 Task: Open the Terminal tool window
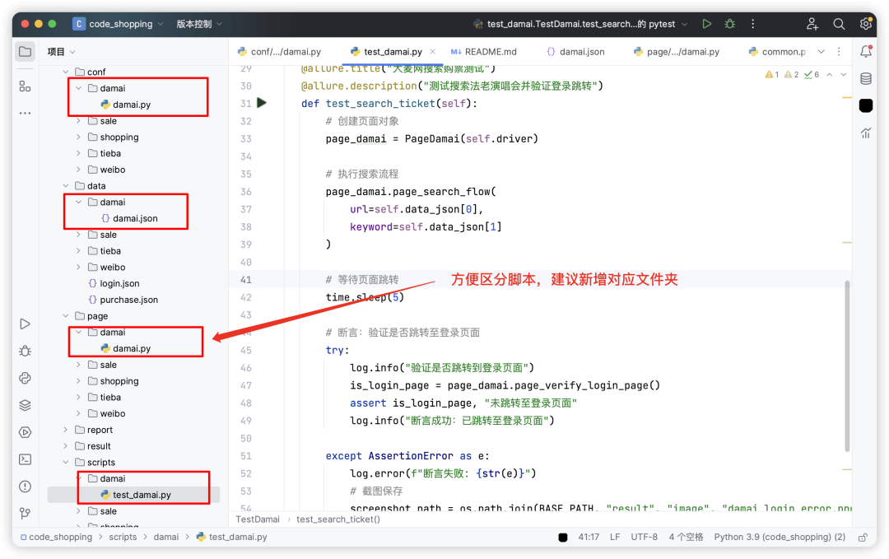click(25, 459)
